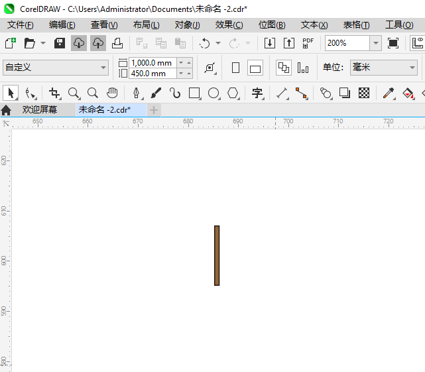Viewport: 425px width, 372px height.
Task: Select the Eyedropper tool
Action: point(389,93)
